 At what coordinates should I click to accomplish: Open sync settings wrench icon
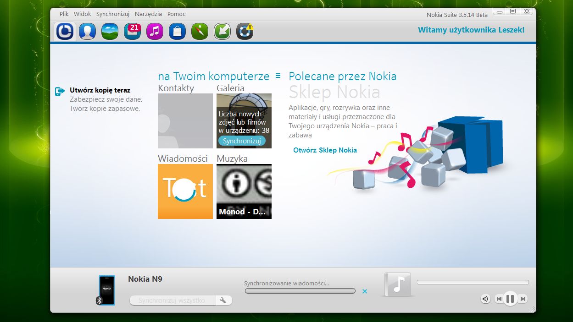[x=223, y=300]
